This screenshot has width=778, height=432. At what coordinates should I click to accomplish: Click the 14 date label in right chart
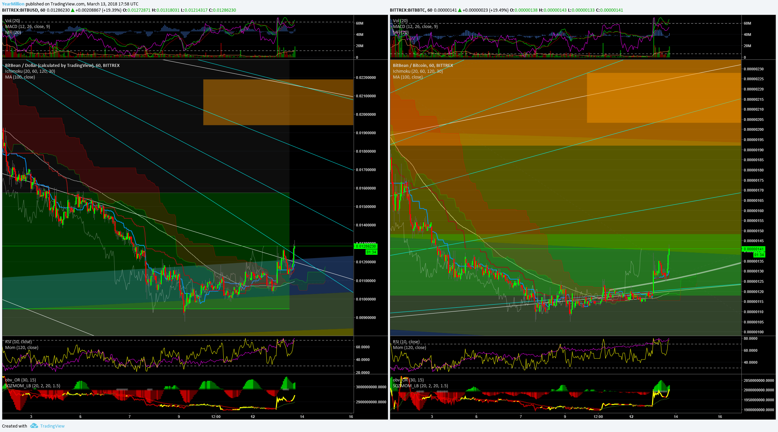[676, 417]
